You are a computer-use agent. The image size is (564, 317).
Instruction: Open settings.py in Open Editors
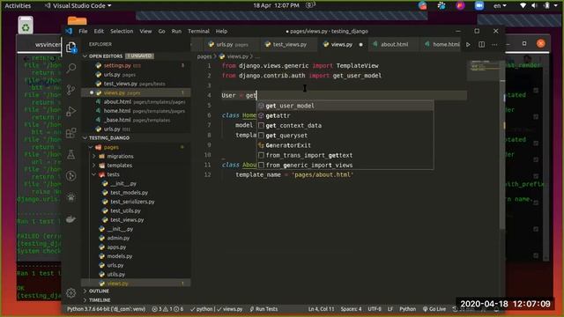tap(136, 66)
